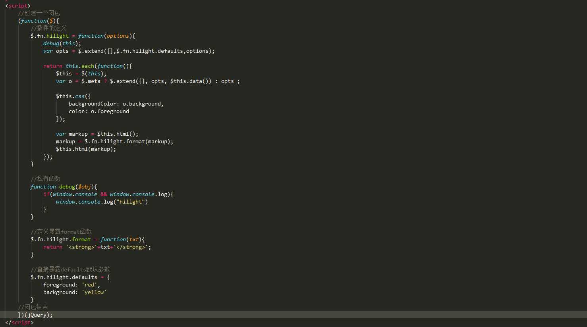Place cursor on the (function($){ line
Screen dimensions: 587x327
click(39, 21)
